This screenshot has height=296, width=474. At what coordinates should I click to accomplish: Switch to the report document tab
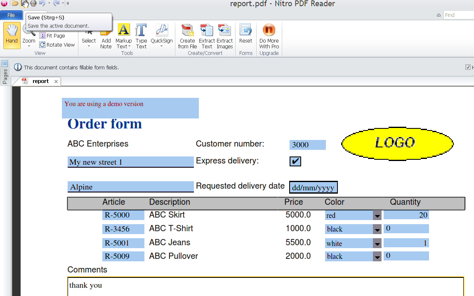tap(40, 81)
